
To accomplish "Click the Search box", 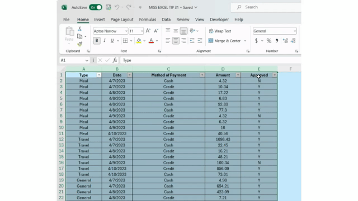I will [266, 7].
